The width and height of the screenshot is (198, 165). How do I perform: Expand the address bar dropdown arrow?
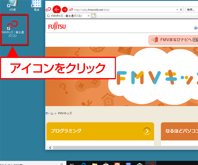(177, 10)
